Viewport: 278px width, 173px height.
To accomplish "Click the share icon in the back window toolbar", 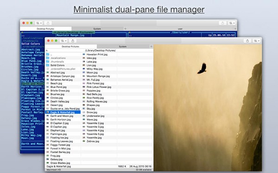I will click(x=48, y=23).
